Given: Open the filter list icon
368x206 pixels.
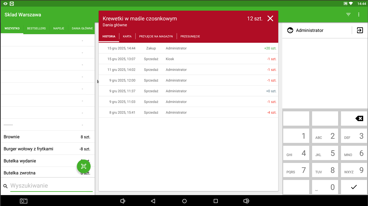Looking at the screenshot, I should pos(348,15).
